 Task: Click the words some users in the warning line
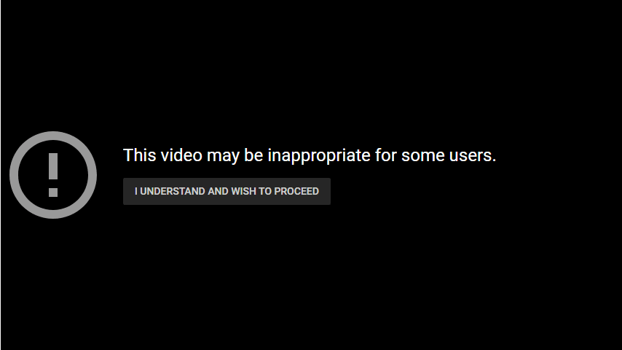(448, 155)
